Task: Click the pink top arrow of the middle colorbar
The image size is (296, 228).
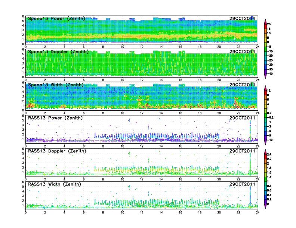Action: [265, 88]
